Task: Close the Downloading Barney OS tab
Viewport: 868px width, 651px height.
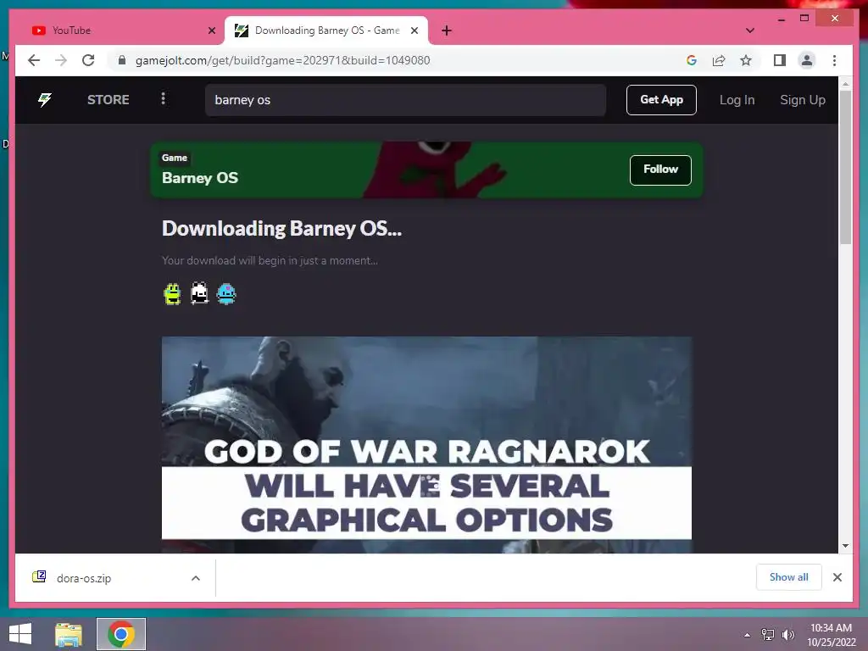Action: pyautogui.click(x=414, y=31)
